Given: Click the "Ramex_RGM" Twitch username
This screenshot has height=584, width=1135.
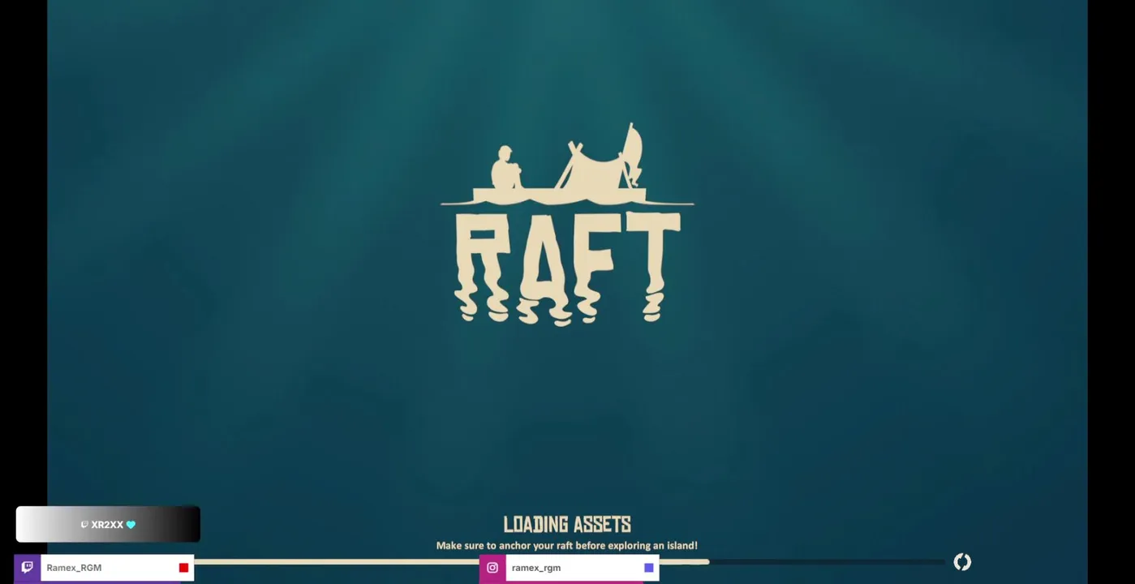Looking at the screenshot, I should pyautogui.click(x=74, y=568).
